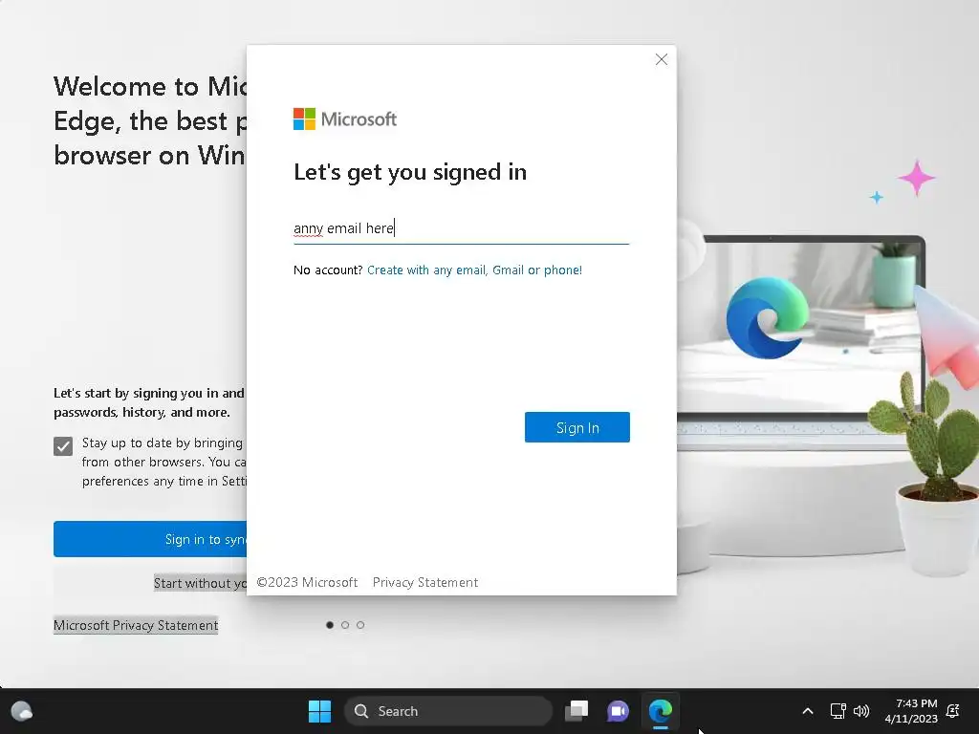Open volume control tray icon

tap(861, 711)
